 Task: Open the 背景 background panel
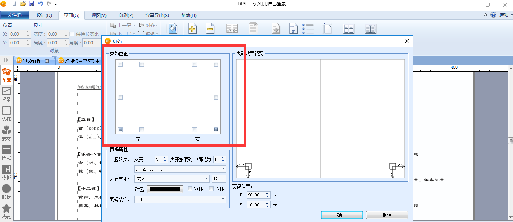coord(6,94)
